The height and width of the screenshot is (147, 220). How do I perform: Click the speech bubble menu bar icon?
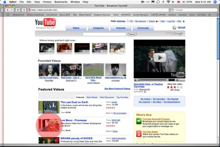tap(158, 2)
